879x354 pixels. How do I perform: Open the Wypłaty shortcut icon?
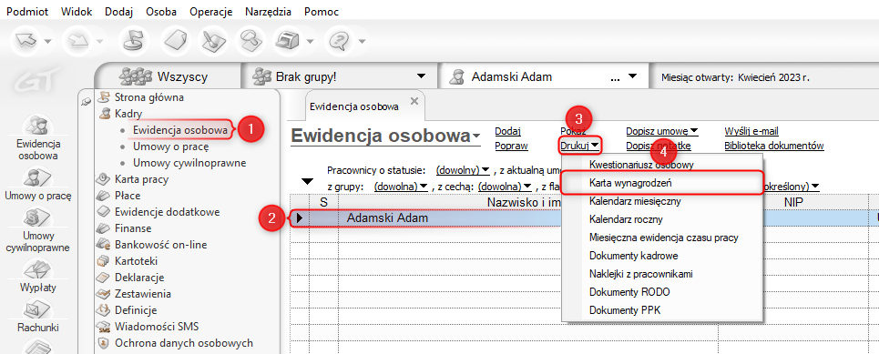coord(38,277)
